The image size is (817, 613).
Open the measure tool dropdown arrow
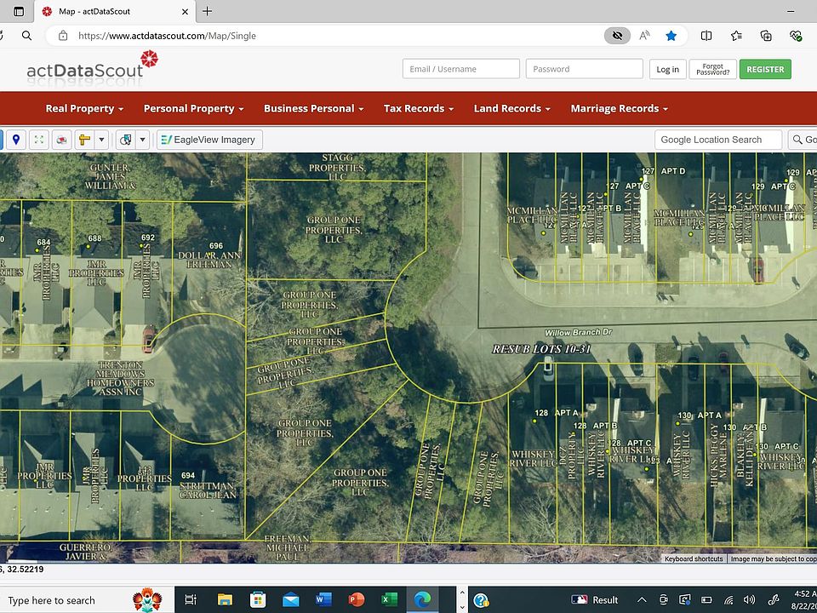101,140
